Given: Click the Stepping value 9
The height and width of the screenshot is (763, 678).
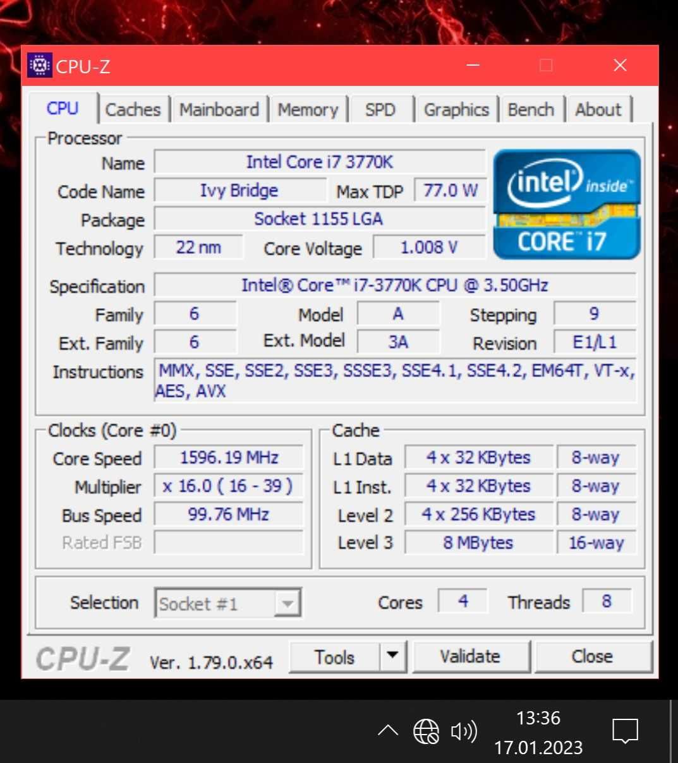Looking at the screenshot, I should coord(595,313).
